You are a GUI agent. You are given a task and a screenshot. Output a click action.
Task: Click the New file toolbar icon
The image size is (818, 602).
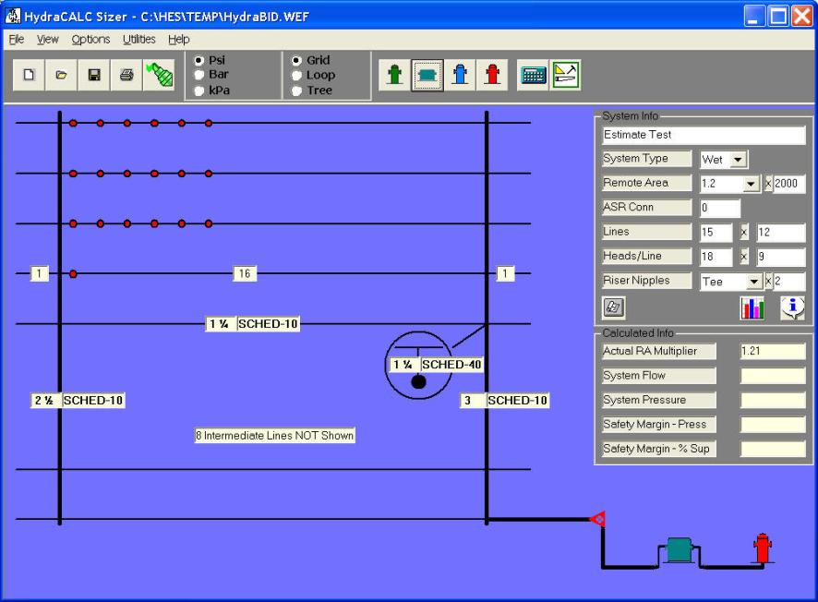(x=29, y=75)
